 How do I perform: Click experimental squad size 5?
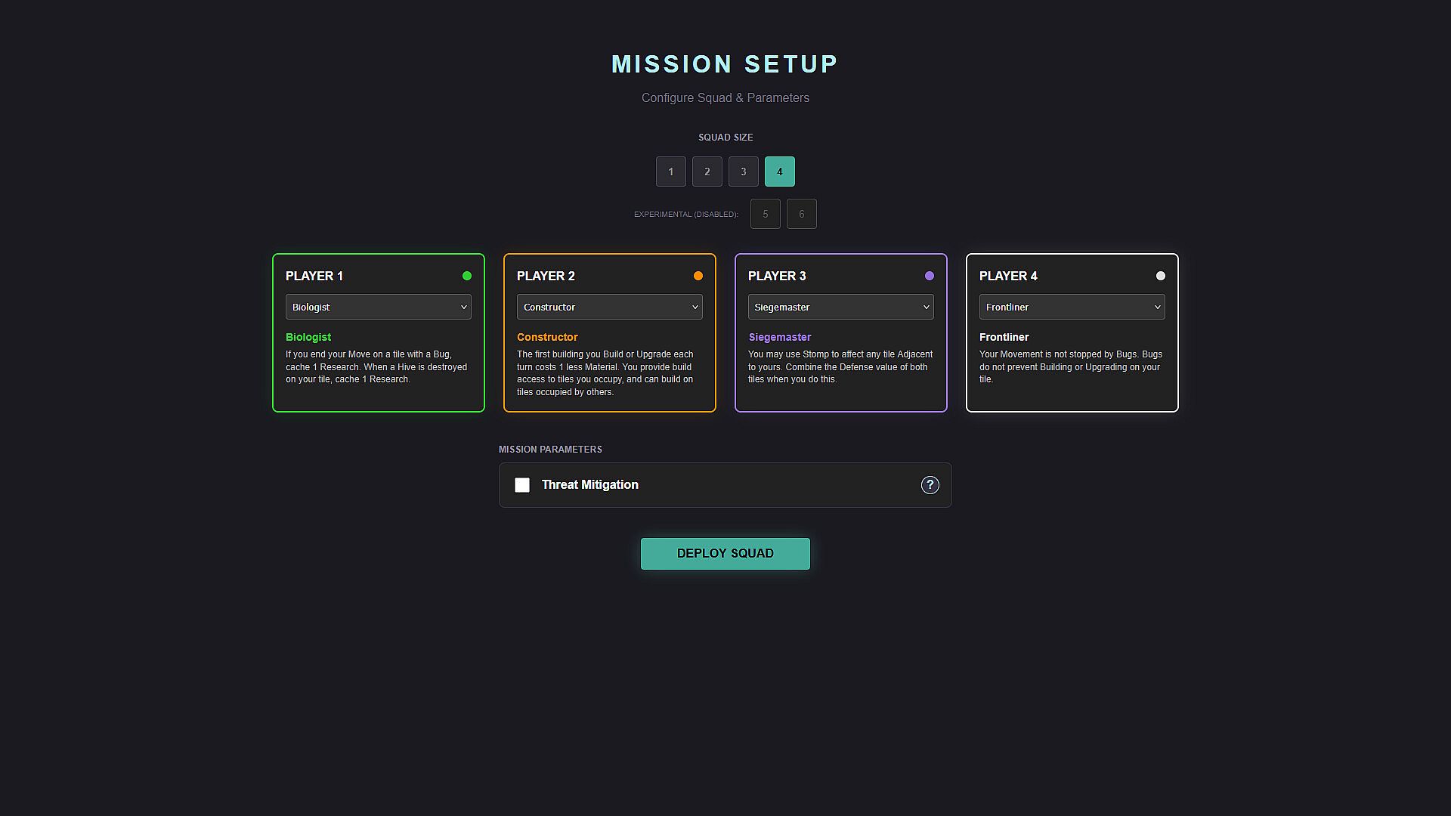coord(765,214)
